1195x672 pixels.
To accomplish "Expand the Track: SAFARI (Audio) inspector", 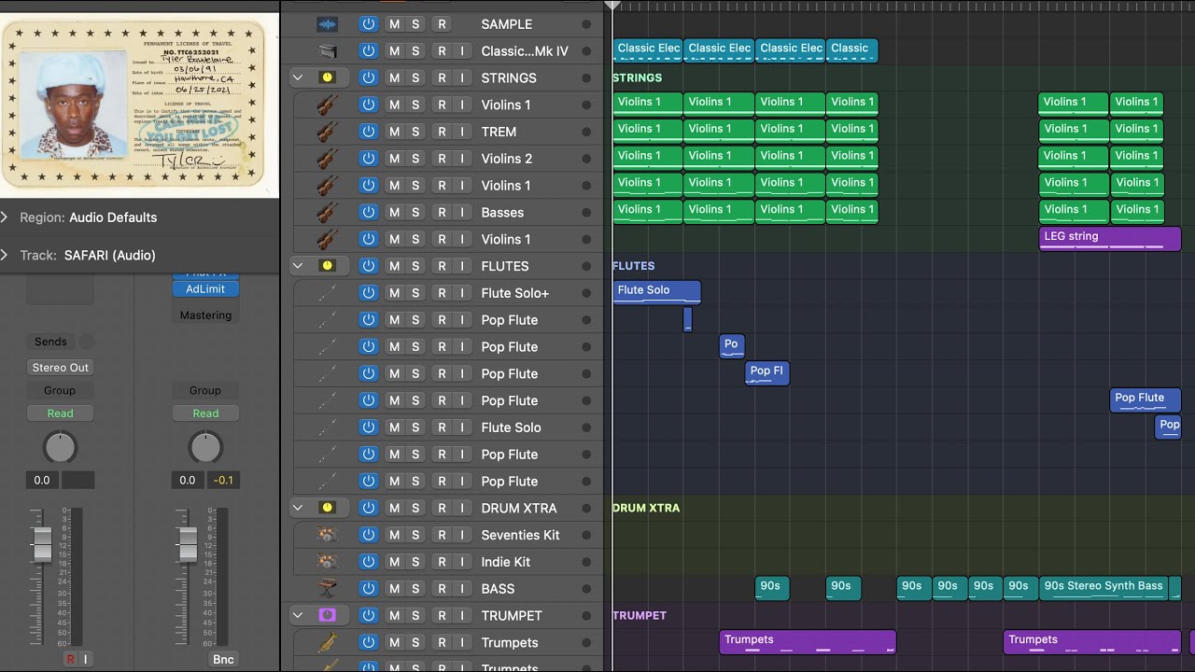I will pos(5,255).
